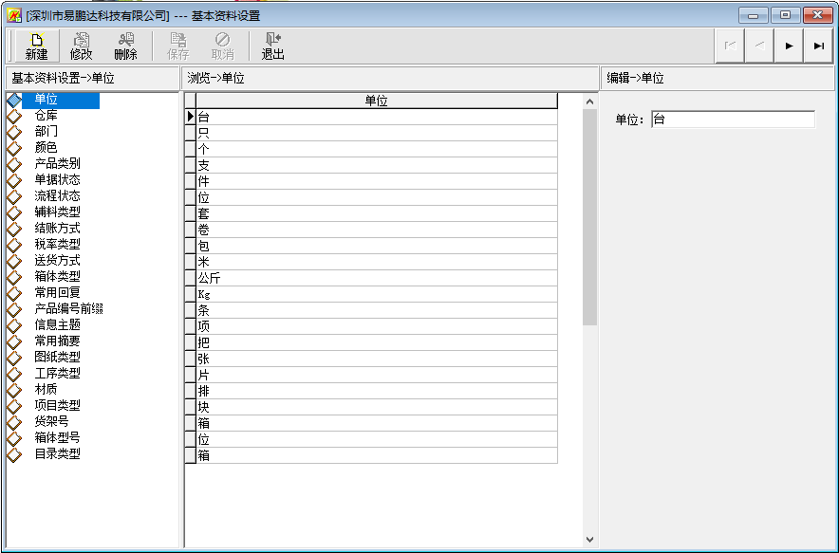Click the 退出 (Exit) toolbar icon
This screenshot has width=839, height=553.
pyautogui.click(x=273, y=46)
